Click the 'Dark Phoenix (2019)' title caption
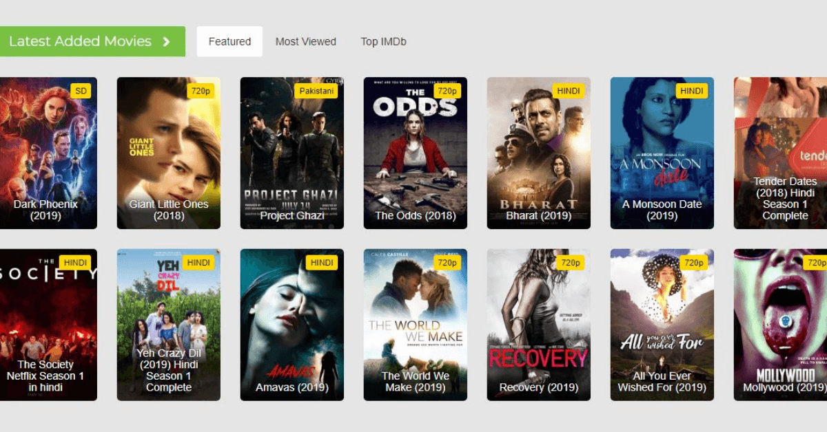 (45, 210)
